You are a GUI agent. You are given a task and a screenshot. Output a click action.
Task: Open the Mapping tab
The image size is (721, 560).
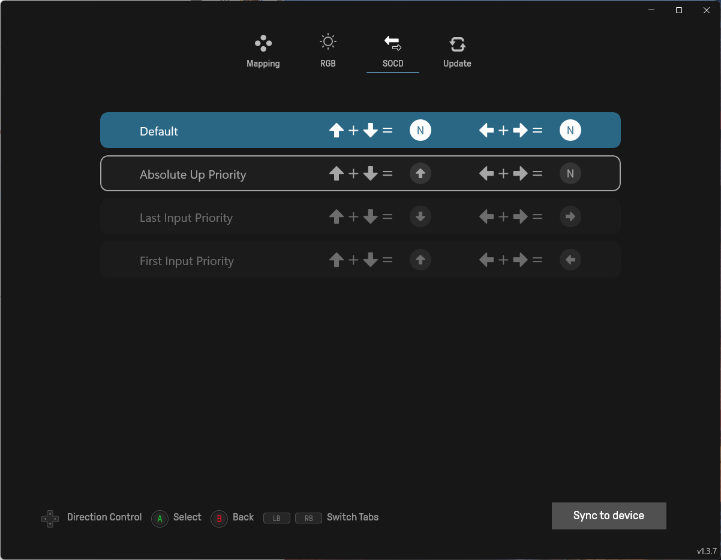click(x=263, y=52)
